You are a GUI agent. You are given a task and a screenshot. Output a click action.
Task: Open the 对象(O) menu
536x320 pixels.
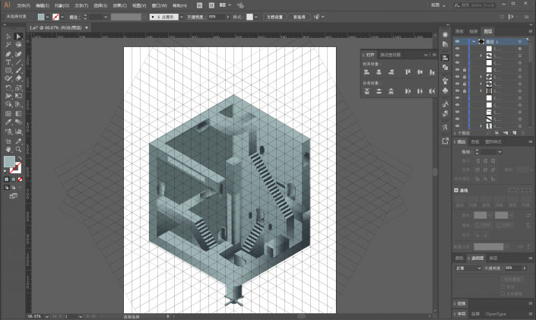pos(62,5)
